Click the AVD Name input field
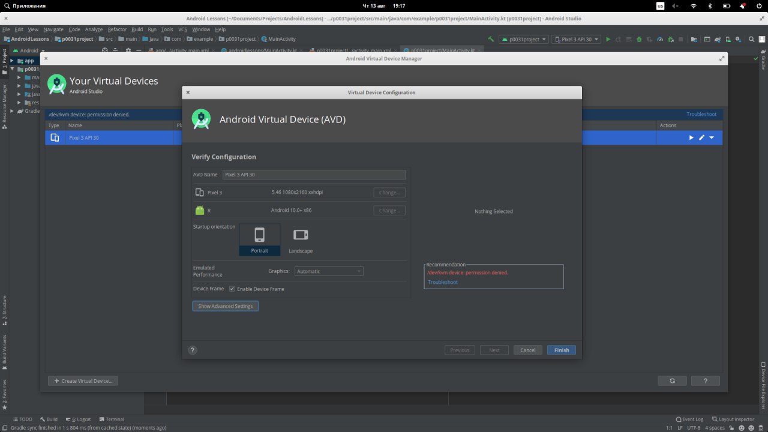This screenshot has height=432, width=768. (314, 175)
